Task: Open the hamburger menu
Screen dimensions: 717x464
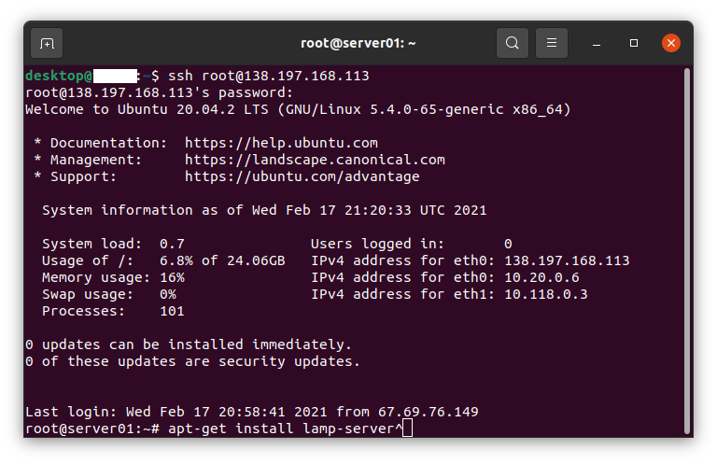Action: point(552,43)
